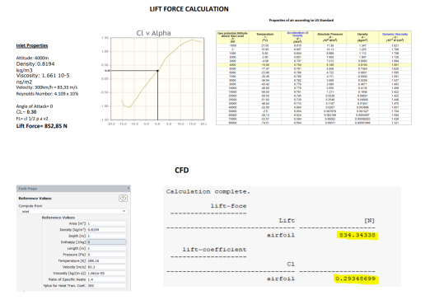
Task: Click the 'lift-coefficient' heading in the console
Action: click(x=214, y=250)
